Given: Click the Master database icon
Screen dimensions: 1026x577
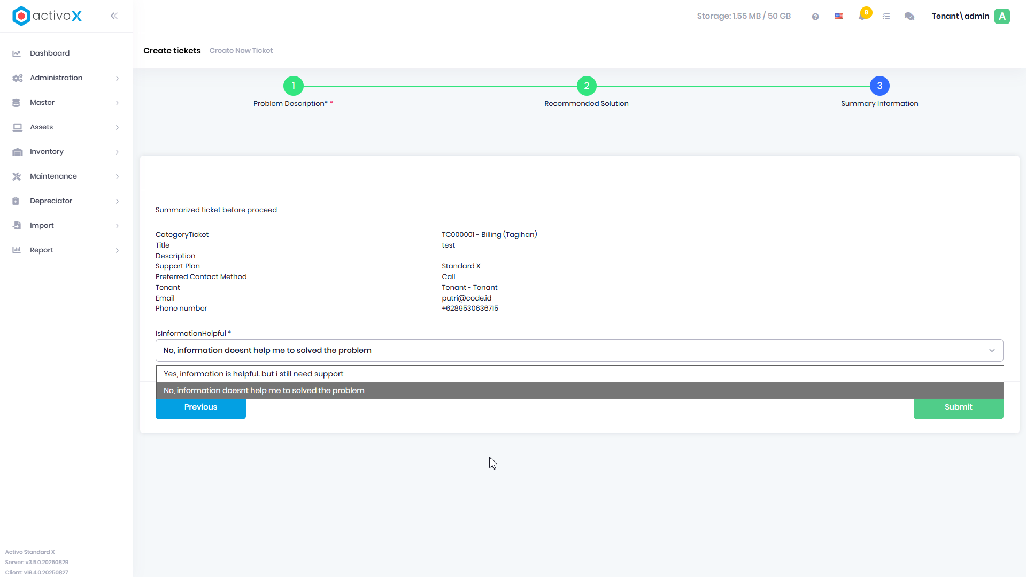Looking at the screenshot, I should 16,103.
